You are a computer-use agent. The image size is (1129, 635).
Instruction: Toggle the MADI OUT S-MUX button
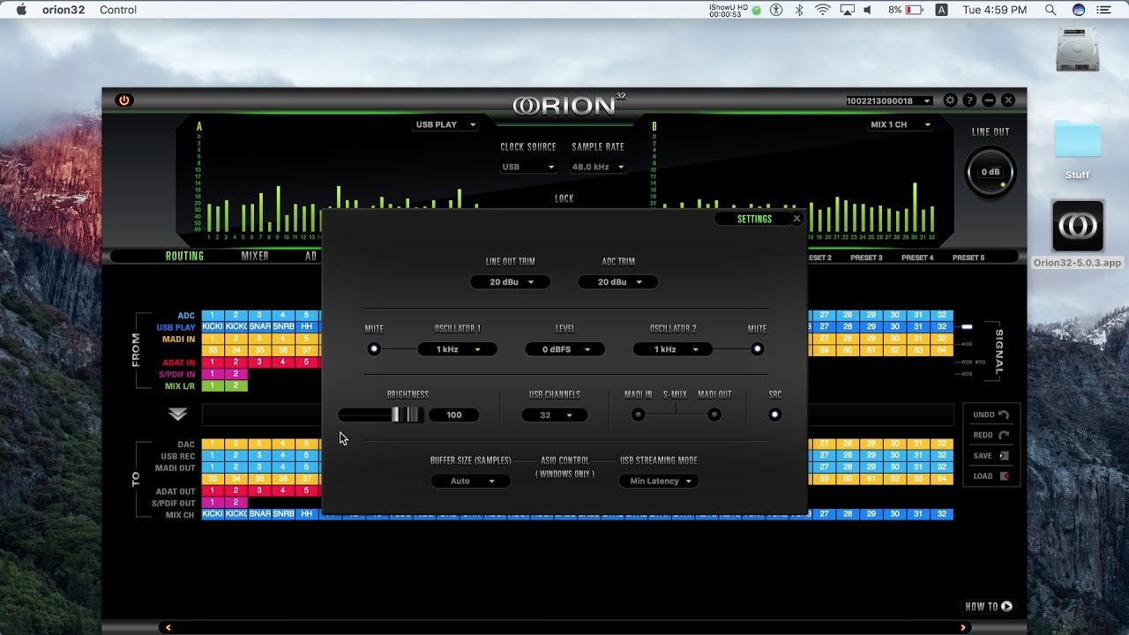tap(714, 415)
